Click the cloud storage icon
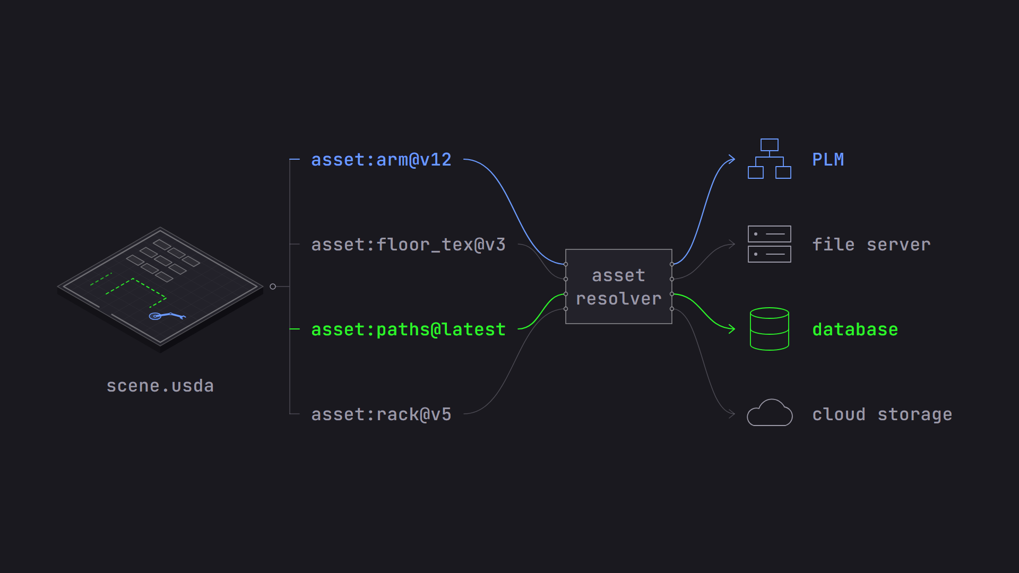The image size is (1019, 573). click(x=770, y=413)
